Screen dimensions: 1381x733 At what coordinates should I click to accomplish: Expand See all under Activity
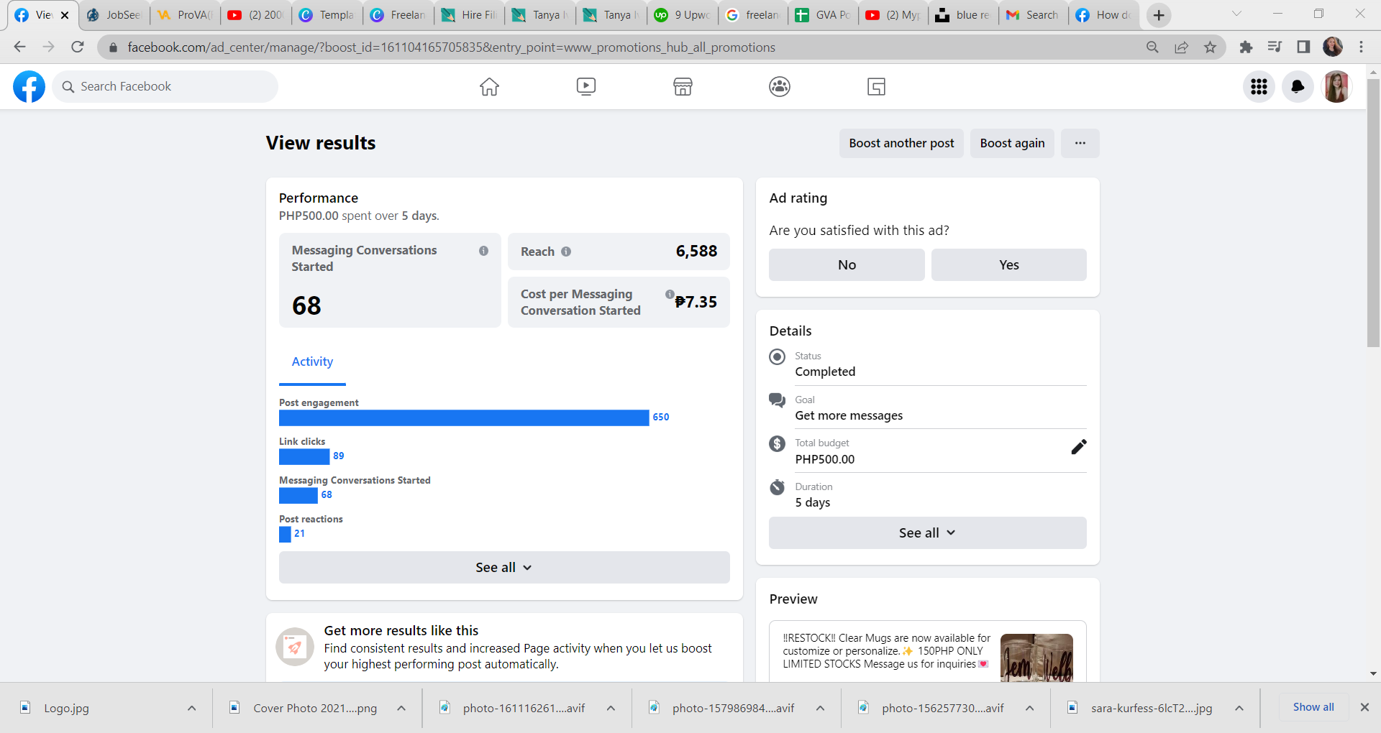(x=503, y=568)
